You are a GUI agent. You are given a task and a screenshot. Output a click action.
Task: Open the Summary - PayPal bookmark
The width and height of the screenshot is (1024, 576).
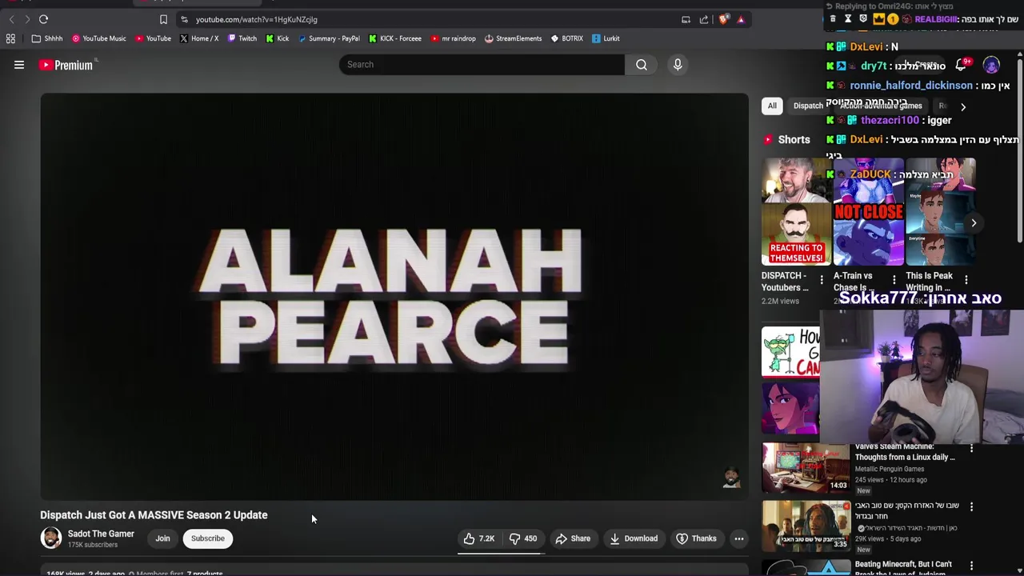tap(328, 38)
